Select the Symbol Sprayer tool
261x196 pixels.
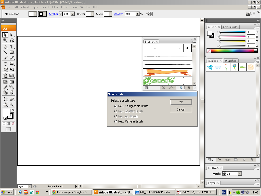pyautogui.click(x=5, y=76)
